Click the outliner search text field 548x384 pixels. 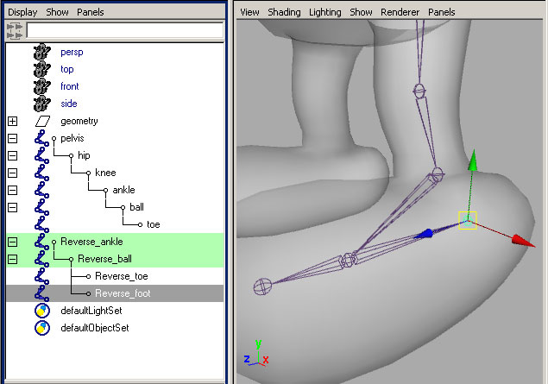[124, 29]
